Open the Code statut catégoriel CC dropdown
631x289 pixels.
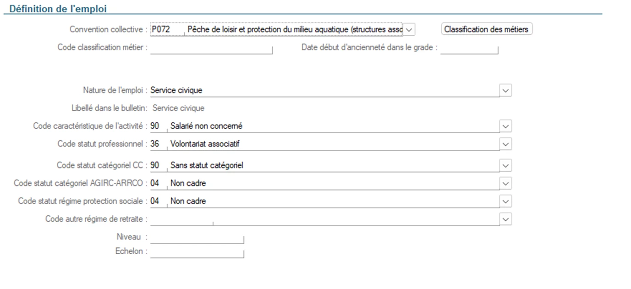tap(505, 165)
